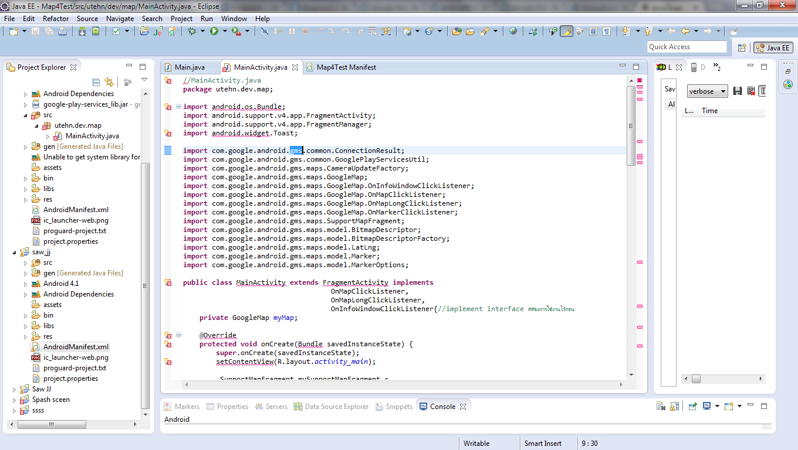
Task: Click the Open Type folder icon
Action: tap(457, 31)
